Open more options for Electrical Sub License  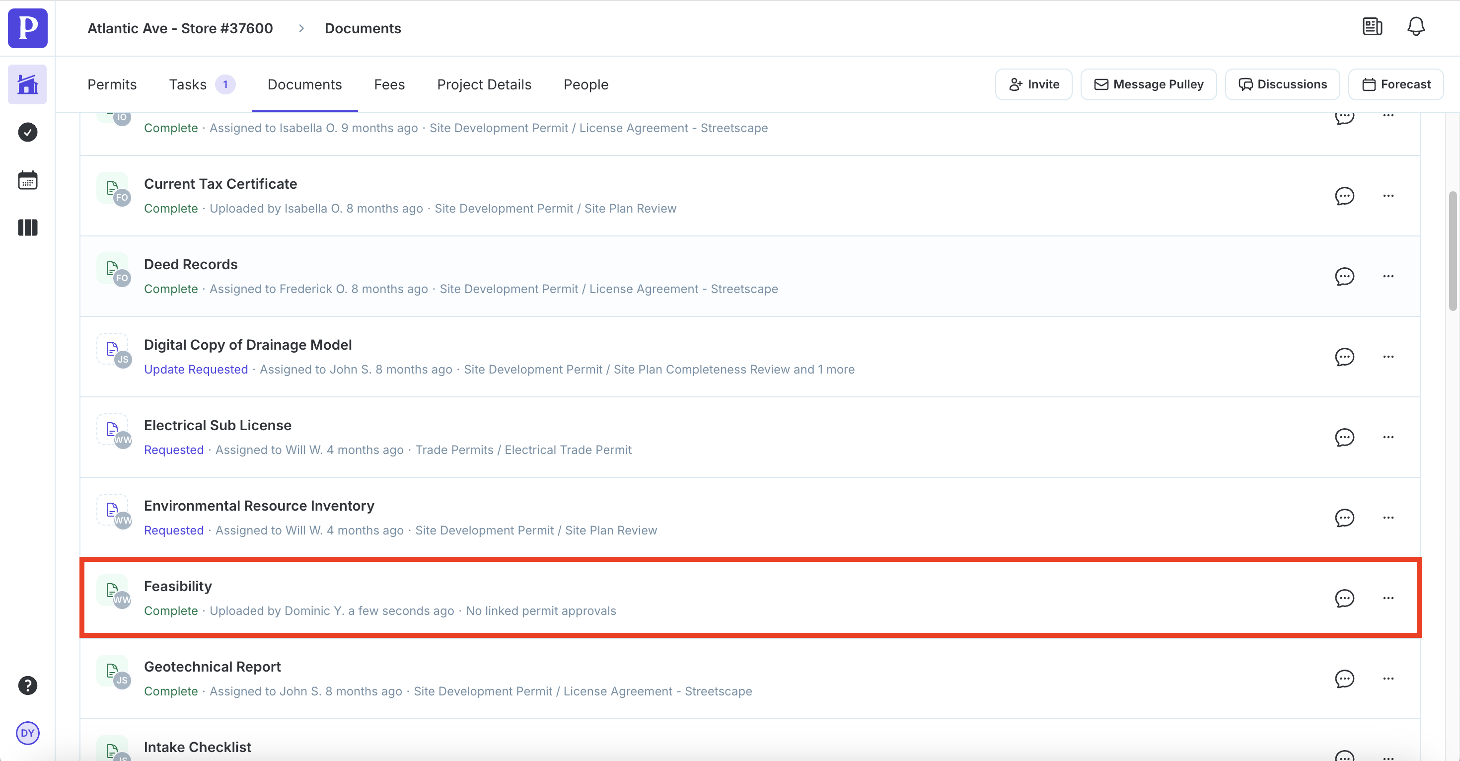pos(1387,437)
